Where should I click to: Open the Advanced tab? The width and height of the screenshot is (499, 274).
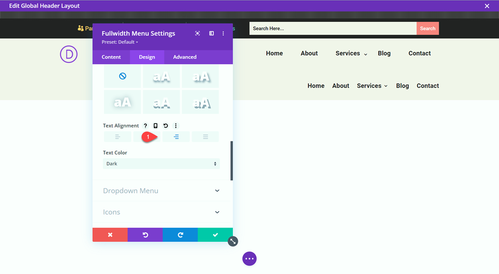[185, 57]
